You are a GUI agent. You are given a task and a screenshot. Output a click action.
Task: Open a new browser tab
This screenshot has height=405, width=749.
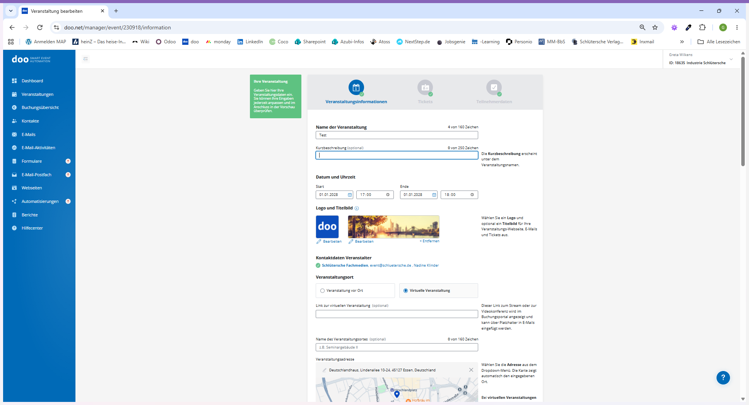tap(116, 11)
